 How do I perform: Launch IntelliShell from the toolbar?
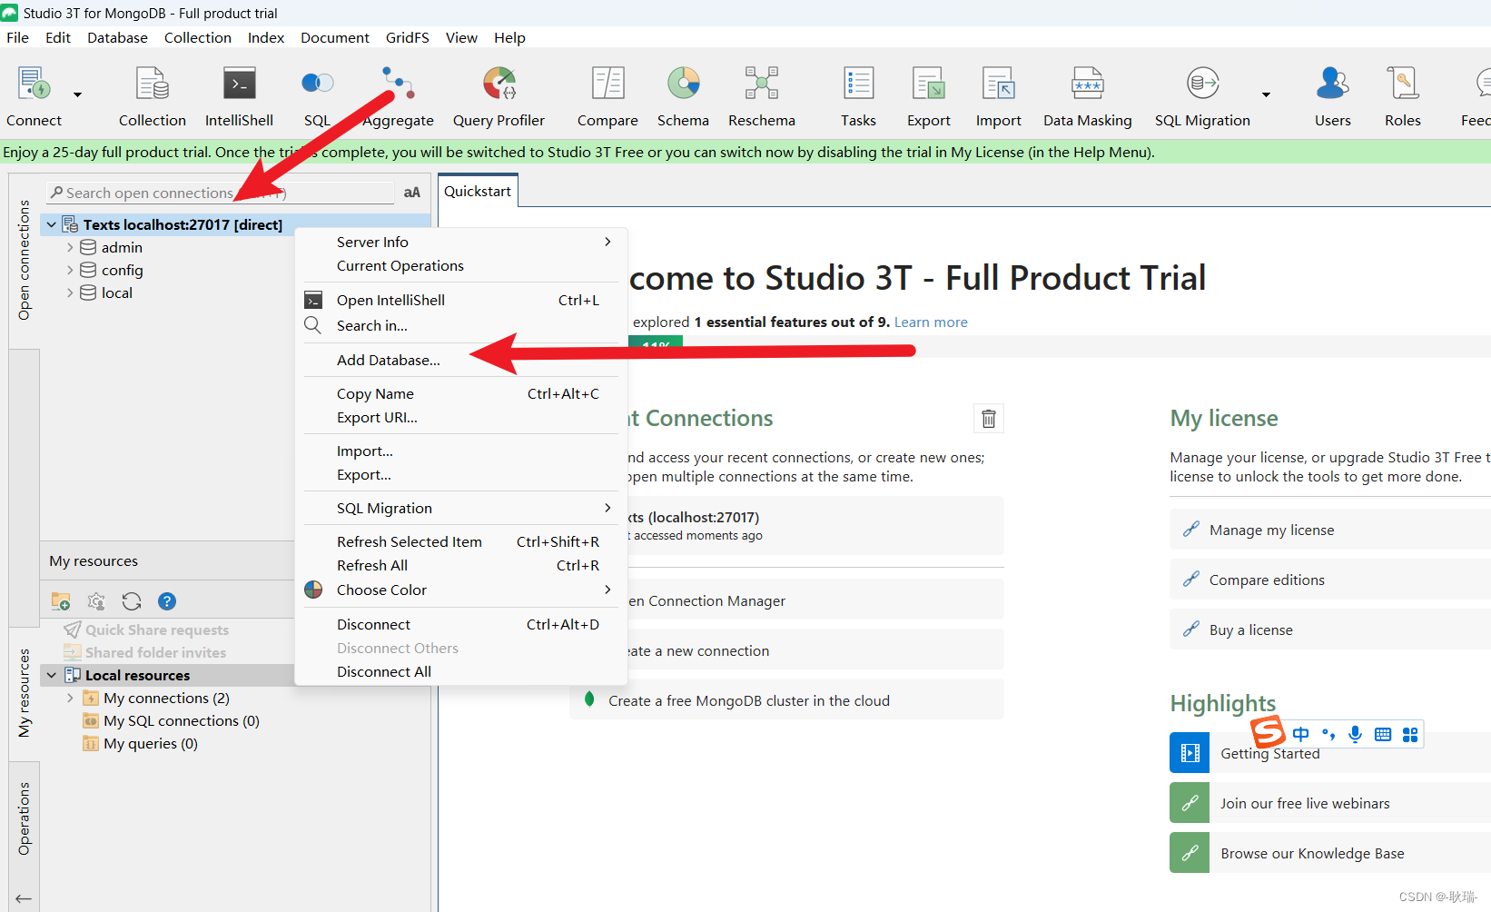pyautogui.click(x=239, y=84)
